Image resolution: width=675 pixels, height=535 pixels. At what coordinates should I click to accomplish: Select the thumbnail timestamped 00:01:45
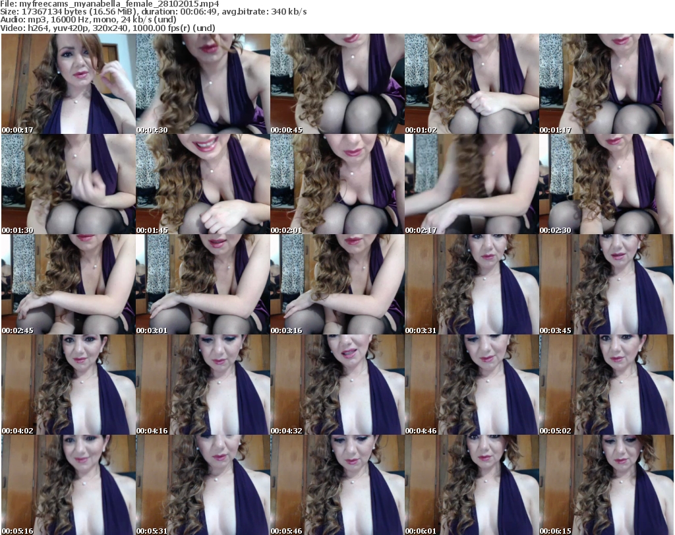[203, 184]
